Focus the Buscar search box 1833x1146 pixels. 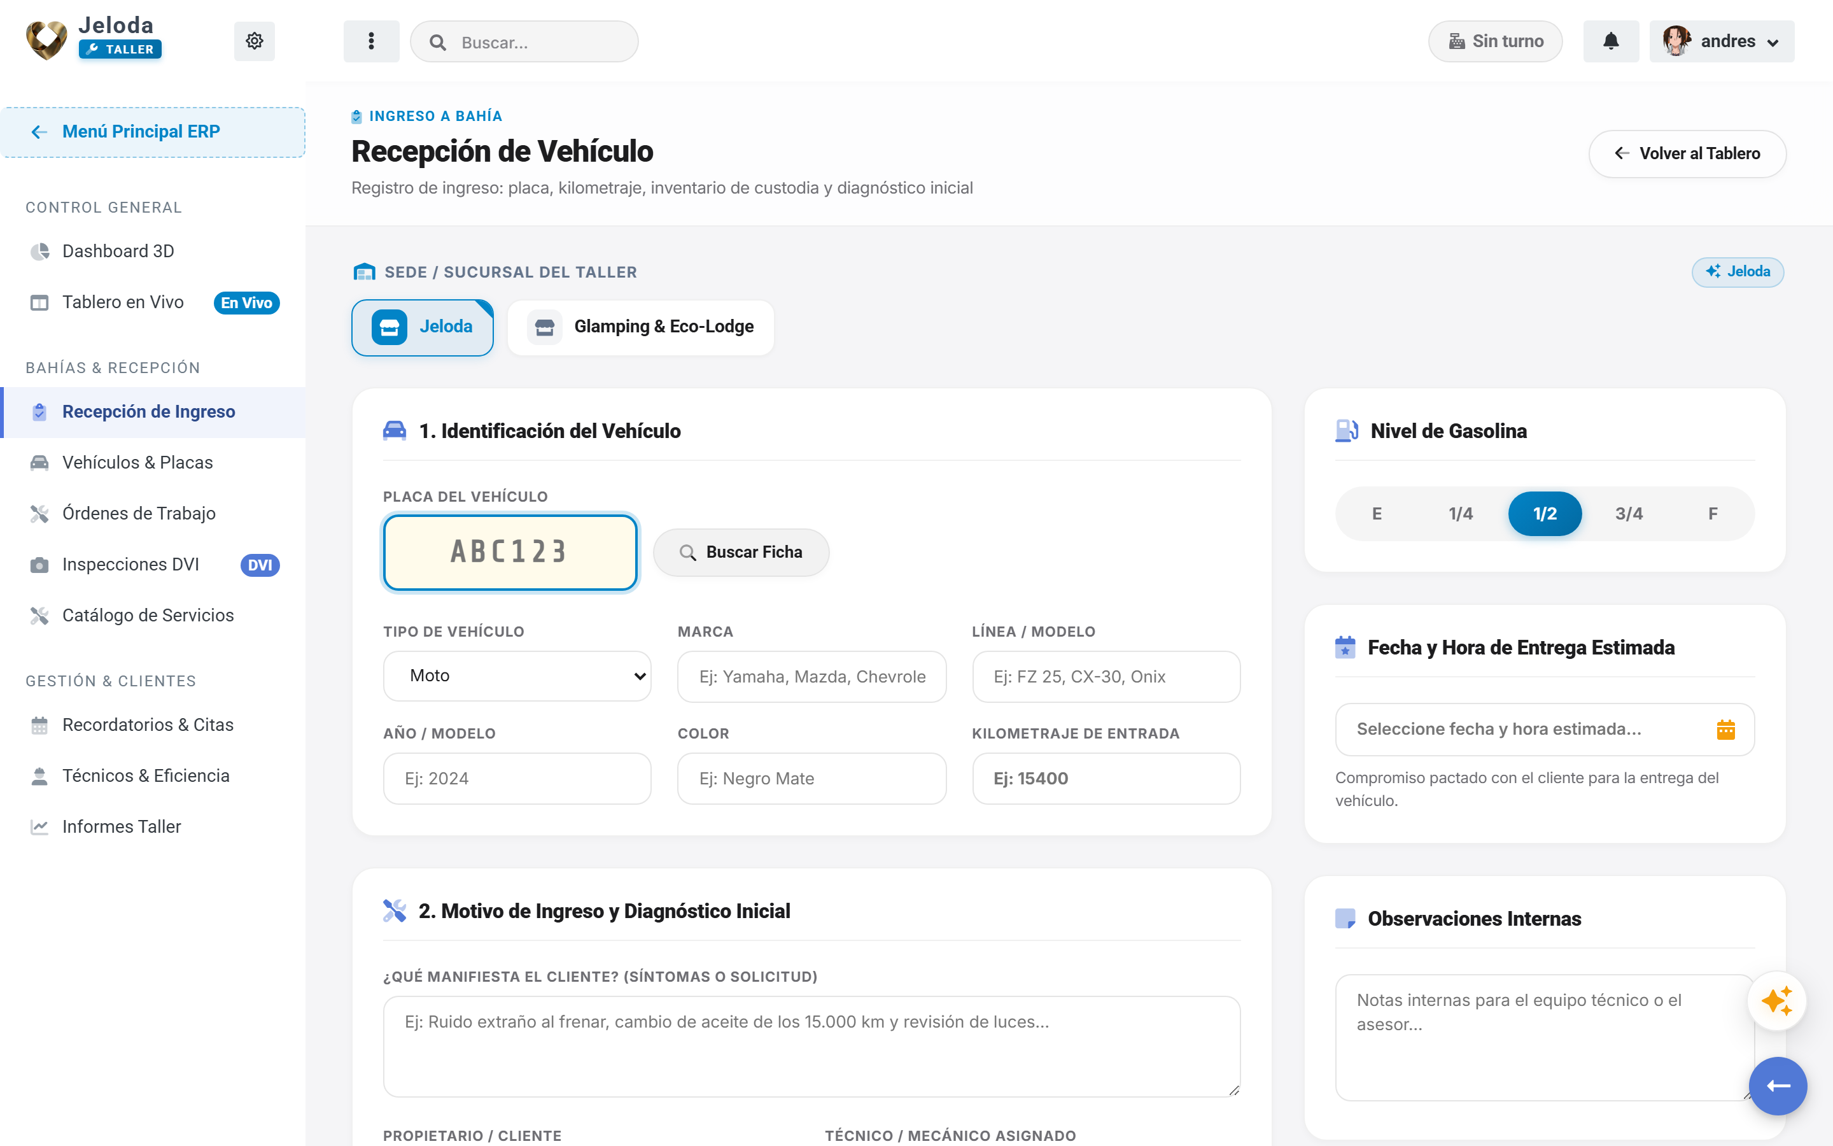pyautogui.click(x=524, y=41)
